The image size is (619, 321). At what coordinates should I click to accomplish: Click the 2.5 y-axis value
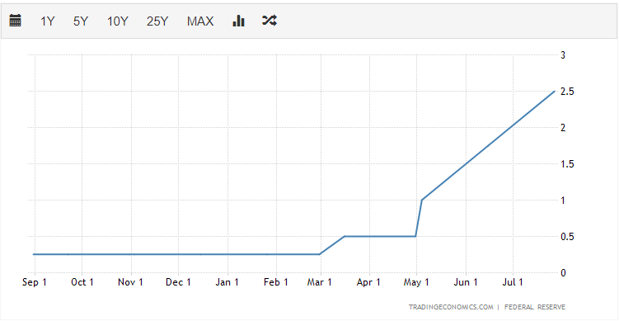[567, 92]
